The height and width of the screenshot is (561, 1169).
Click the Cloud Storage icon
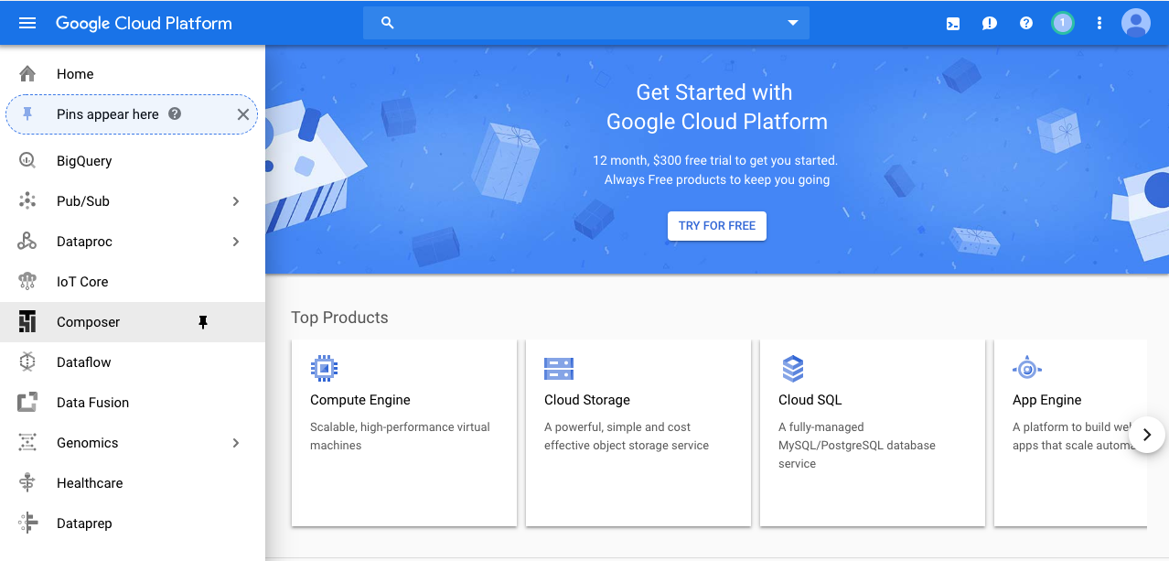click(559, 369)
